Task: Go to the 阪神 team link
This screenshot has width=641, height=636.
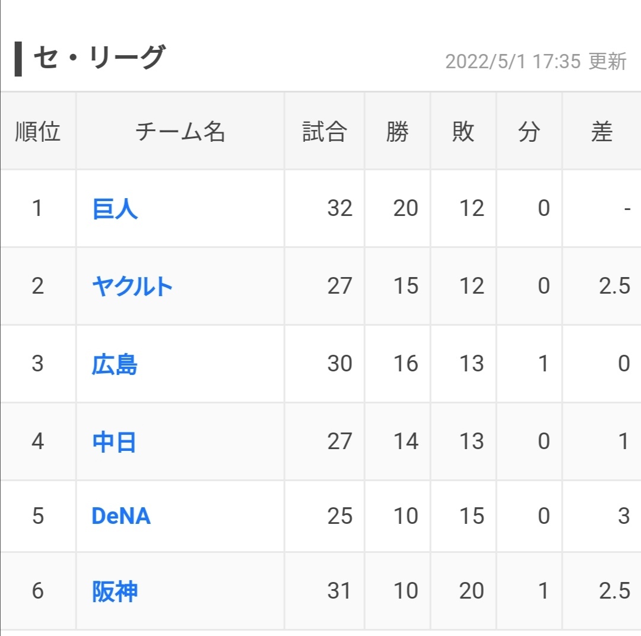Action: tap(115, 592)
